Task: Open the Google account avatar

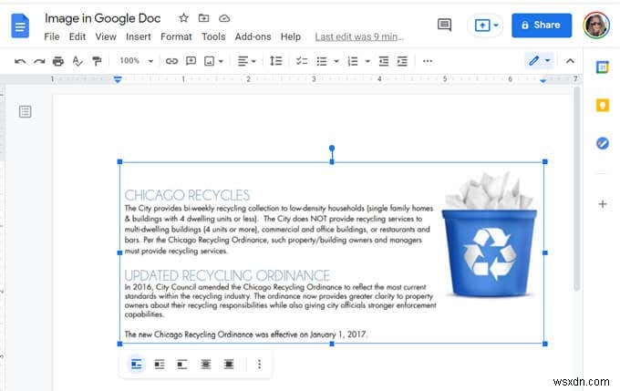Action: [x=596, y=25]
